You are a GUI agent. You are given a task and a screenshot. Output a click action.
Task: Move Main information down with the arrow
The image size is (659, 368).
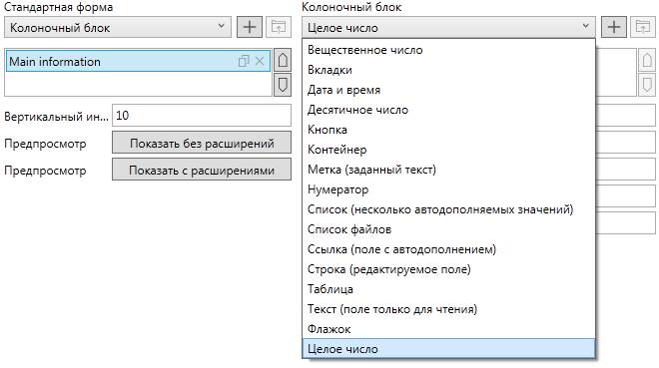click(283, 85)
